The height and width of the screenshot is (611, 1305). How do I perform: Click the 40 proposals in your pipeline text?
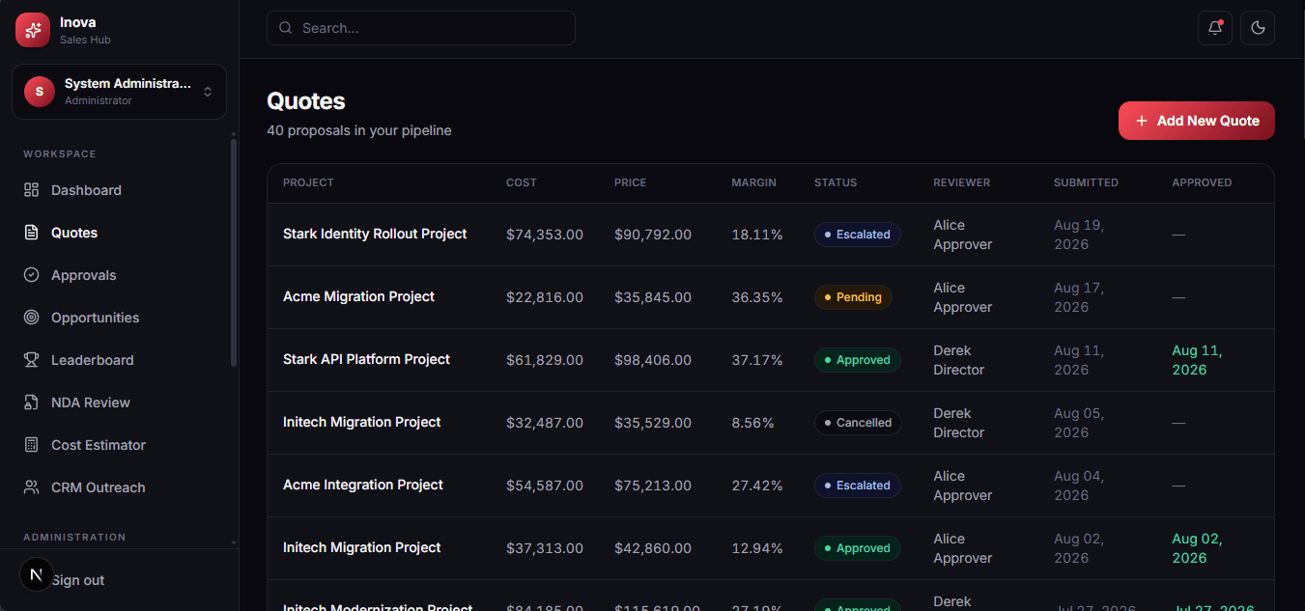click(359, 130)
